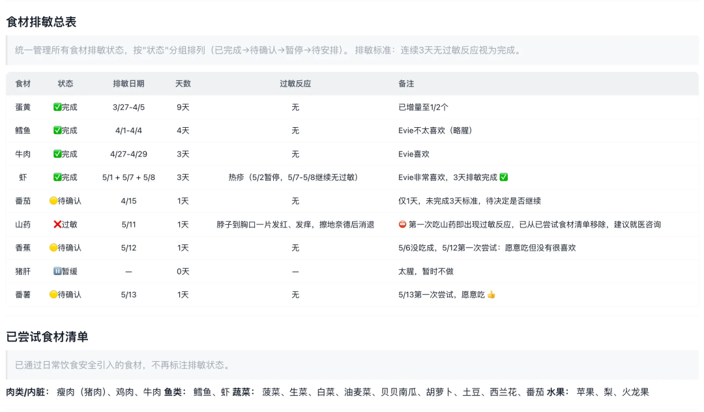
Task: Click the green checkmark in the 蛋黄 row
Action: tap(57, 108)
